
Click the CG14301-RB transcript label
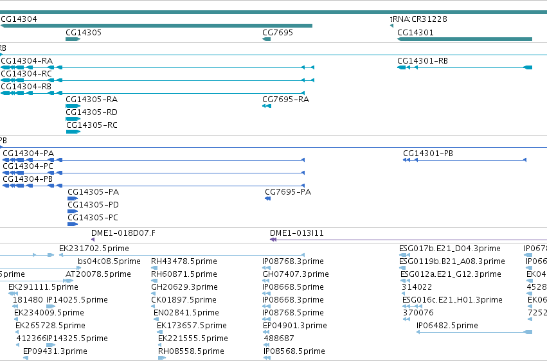(422, 60)
